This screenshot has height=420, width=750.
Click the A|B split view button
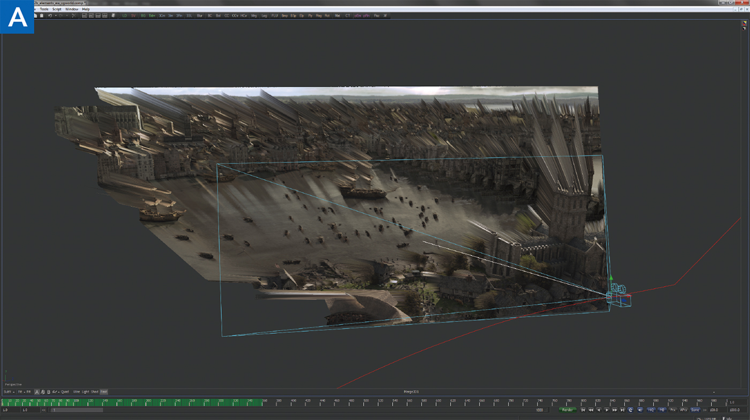click(43, 392)
